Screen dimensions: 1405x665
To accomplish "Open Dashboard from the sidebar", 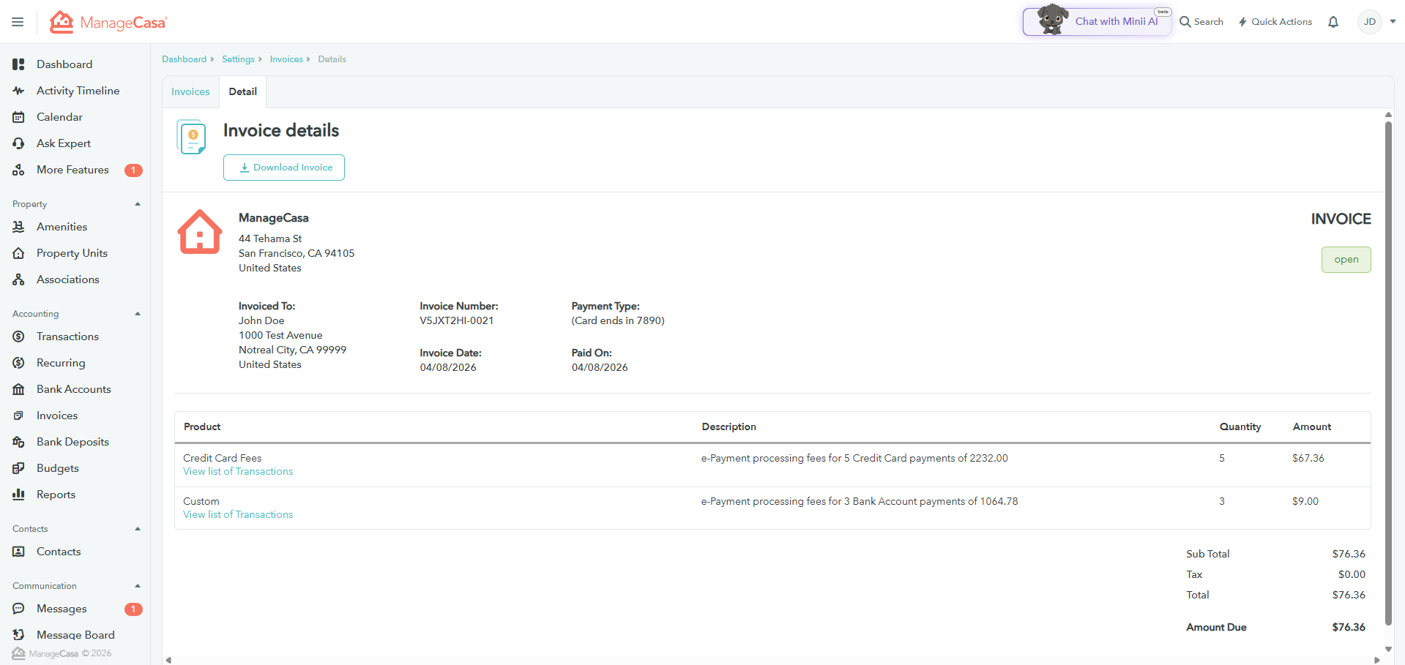I will 64,64.
